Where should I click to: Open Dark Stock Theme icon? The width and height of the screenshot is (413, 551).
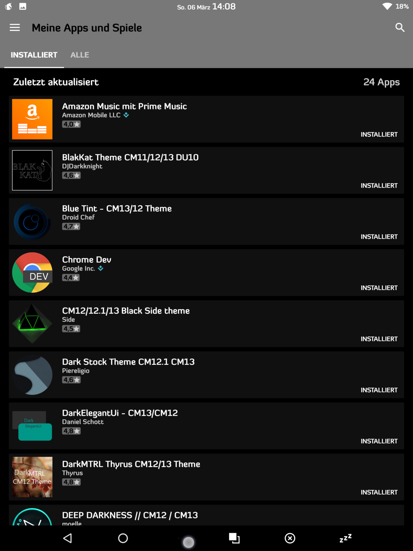pyautogui.click(x=32, y=375)
